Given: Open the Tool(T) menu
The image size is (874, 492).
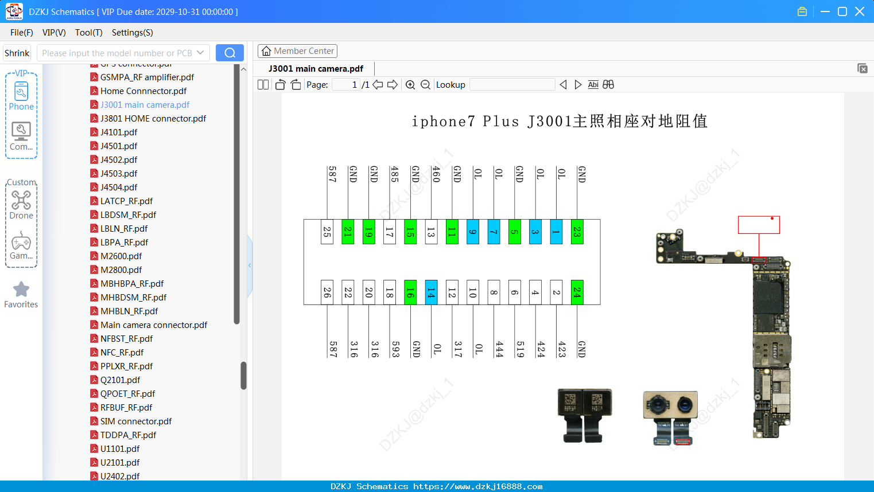Looking at the screenshot, I should 89,33.
